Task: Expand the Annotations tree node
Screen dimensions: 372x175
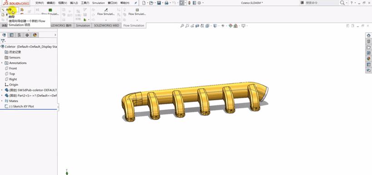Action: click(x=2, y=63)
